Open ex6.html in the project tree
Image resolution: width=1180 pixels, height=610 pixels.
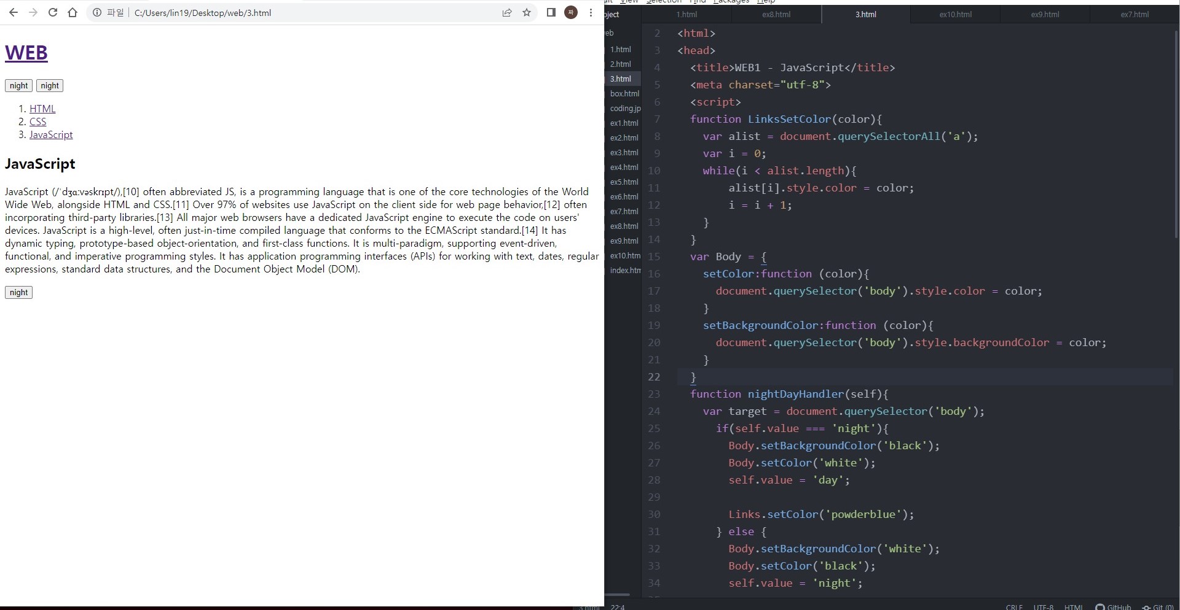point(623,196)
